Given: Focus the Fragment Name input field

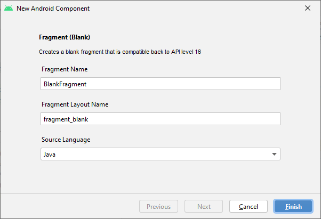Looking at the screenshot, I should [x=160, y=84].
